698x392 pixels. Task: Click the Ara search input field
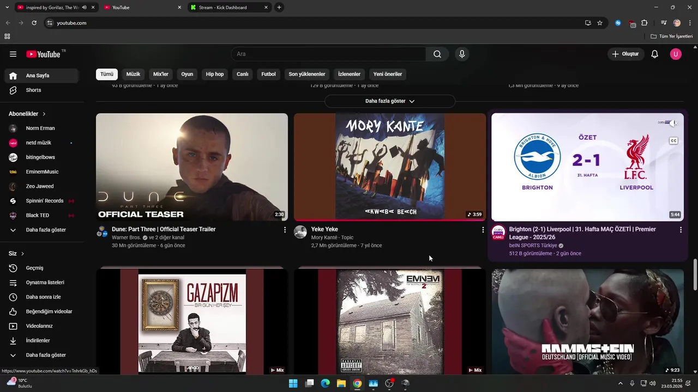pyautogui.click(x=329, y=54)
